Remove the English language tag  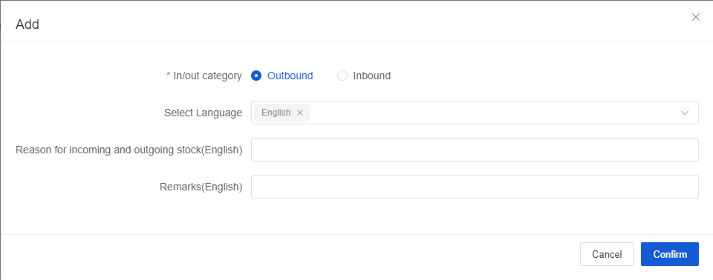click(x=299, y=113)
